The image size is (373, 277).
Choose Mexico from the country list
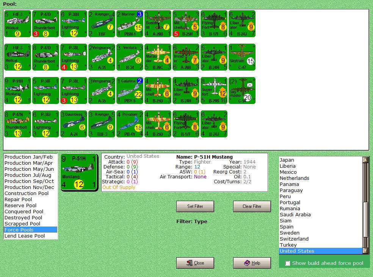321,172
